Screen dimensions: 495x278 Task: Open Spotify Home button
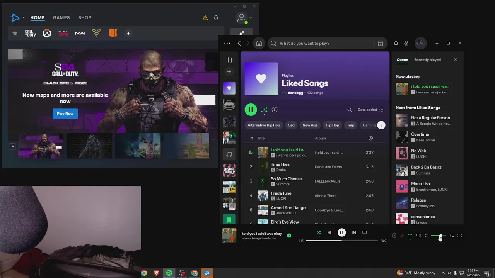click(x=259, y=43)
